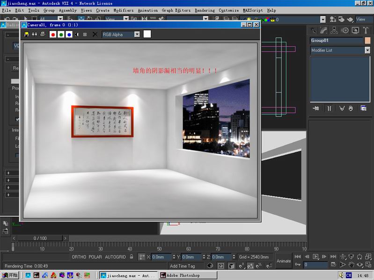Toggle the blue channel display
Viewport: 374px width, 280px height.
tap(69, 35)
